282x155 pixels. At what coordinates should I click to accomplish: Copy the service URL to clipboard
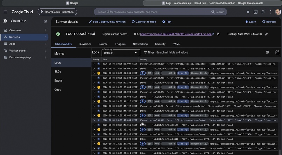[x=218, y=34]
